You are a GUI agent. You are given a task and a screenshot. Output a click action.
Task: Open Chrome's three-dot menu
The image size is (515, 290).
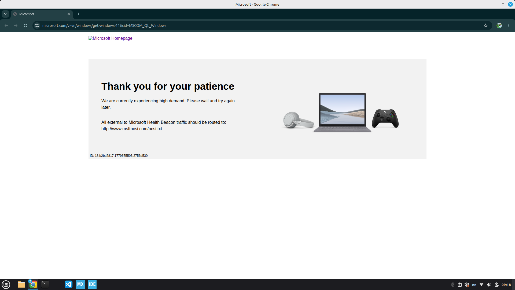509,26
